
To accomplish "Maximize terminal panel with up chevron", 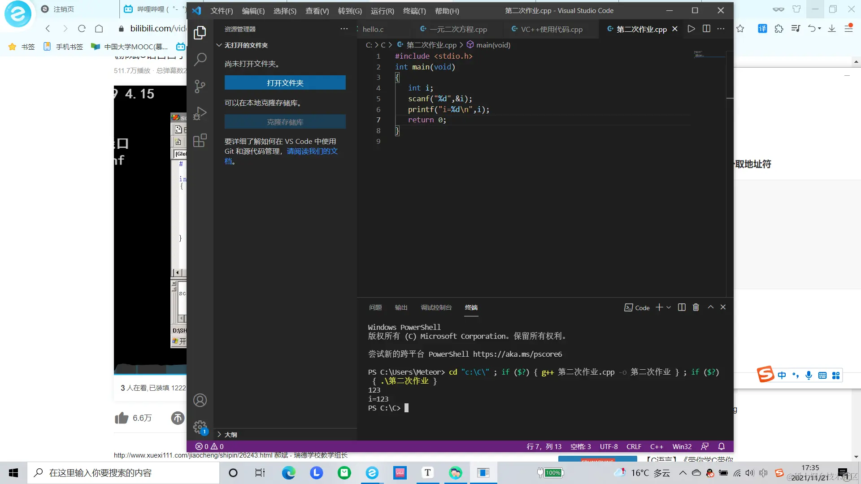I will tap(711, 307).
